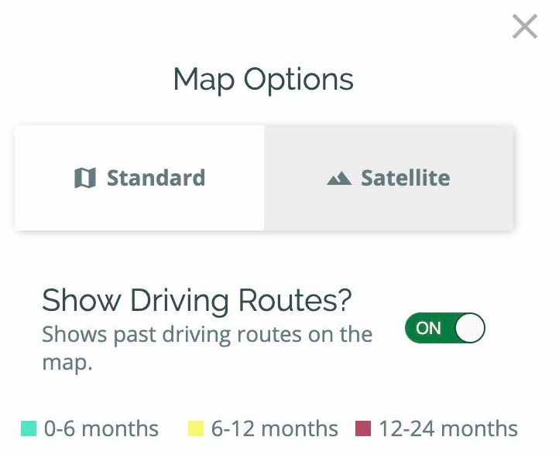Viewport: 559px width, 454px height.
Task: Switch to the Standard map tab
Action: tap(139, 178)
